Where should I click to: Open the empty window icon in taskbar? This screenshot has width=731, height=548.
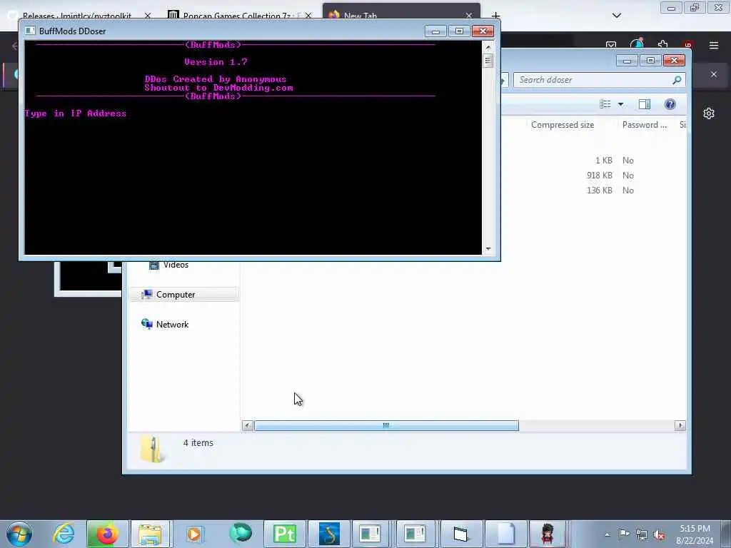(x=460, y=534)
